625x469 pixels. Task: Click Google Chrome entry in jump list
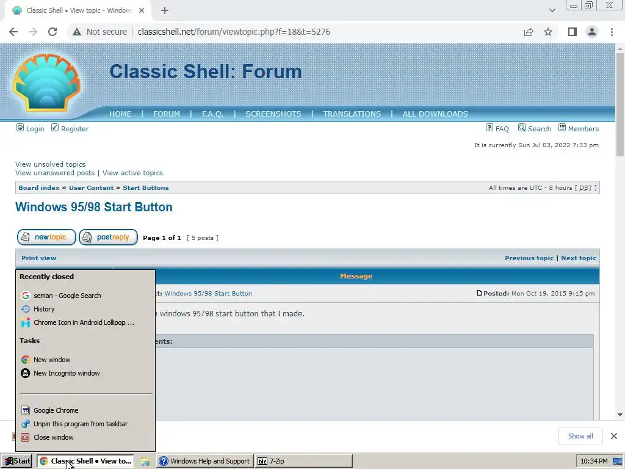point(85,410)
